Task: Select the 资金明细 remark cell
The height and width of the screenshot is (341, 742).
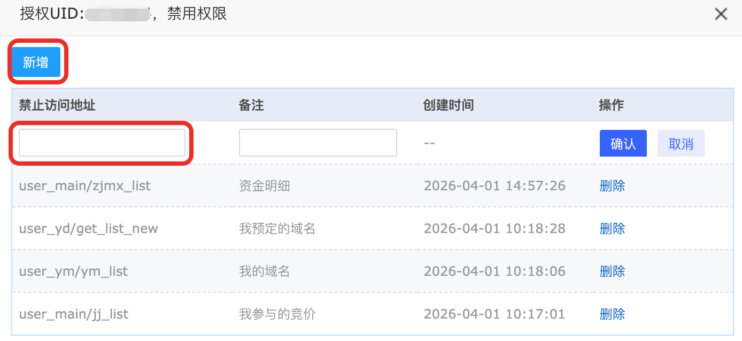Action: [265, 186]
